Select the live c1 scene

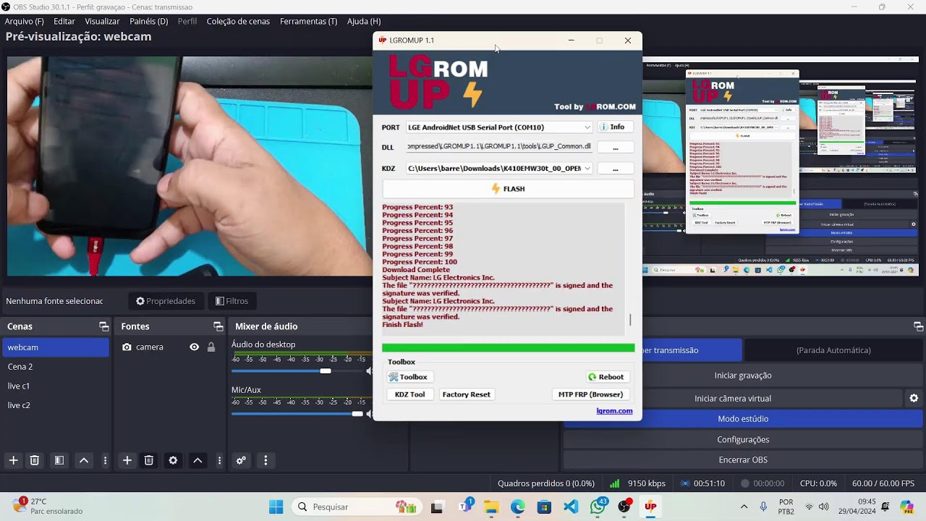pyautogui.click(x=55, y=386)
